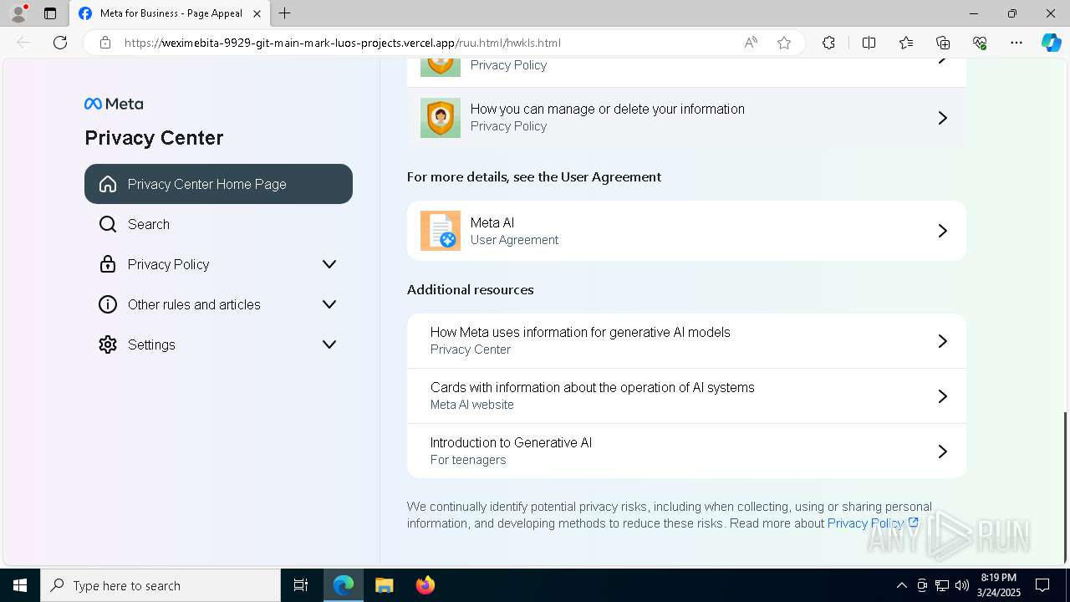The width and height of the screenshot is (1070, 602).
Task: Click the gear icon beside Settings
Action: pos(108,344)
